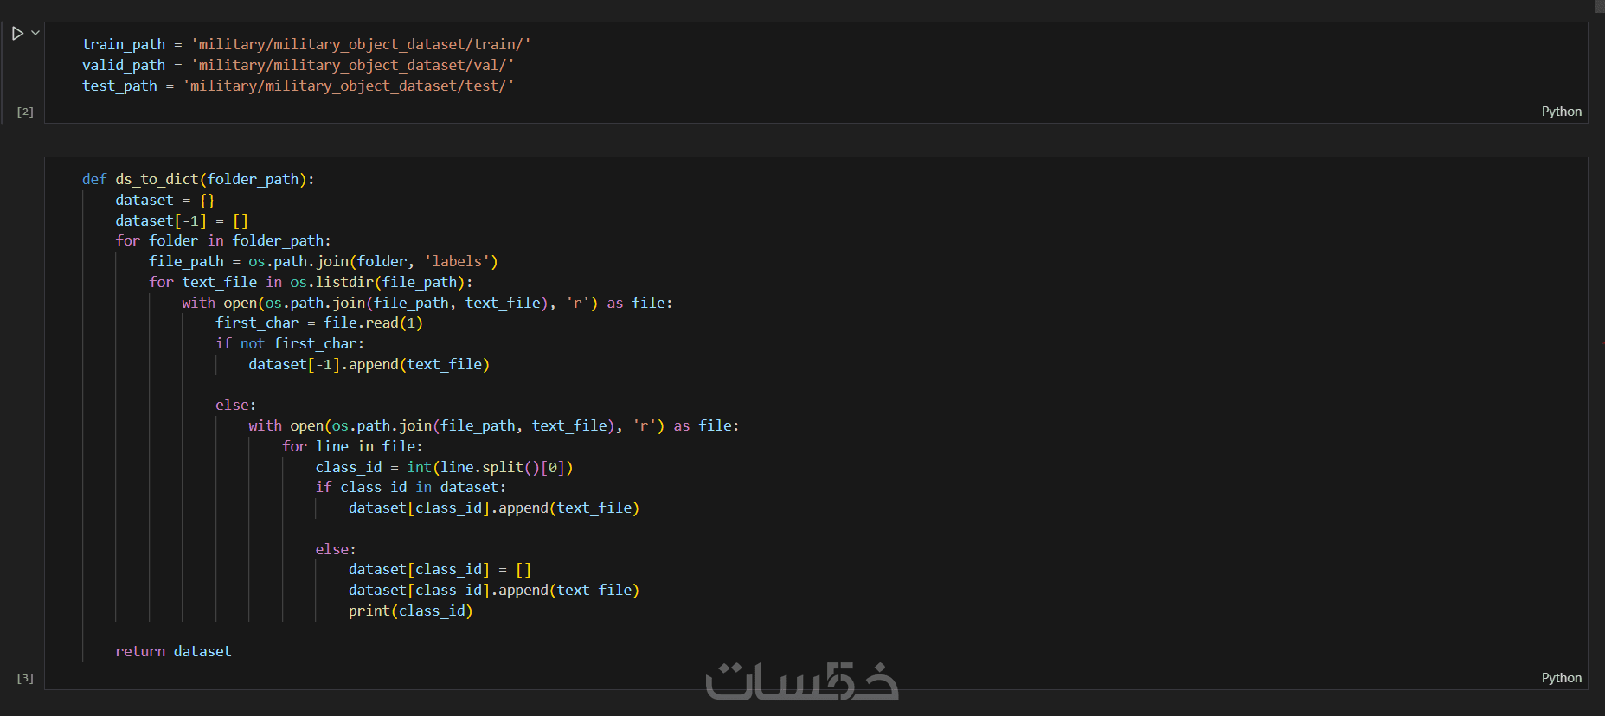Run the first cell with train_path
Image resolution: width=1605 pixels, height=716 pixels.
pyautogui.click(x=17, y=34)
